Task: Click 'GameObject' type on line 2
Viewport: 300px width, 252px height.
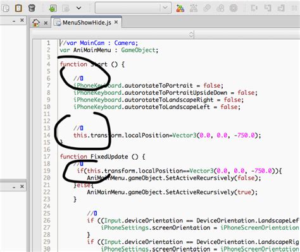Action: tap(138, 50)
